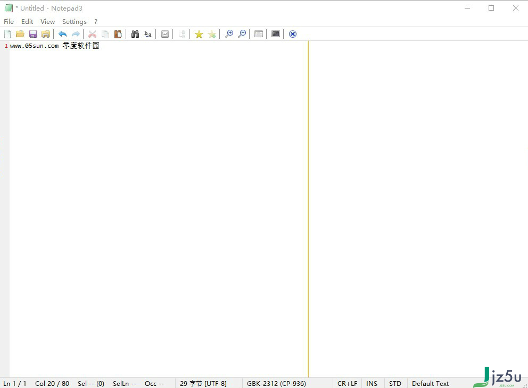The image size is (528, 388).
Task: Open the Edit menu
Action: click(x=27, y=21)
